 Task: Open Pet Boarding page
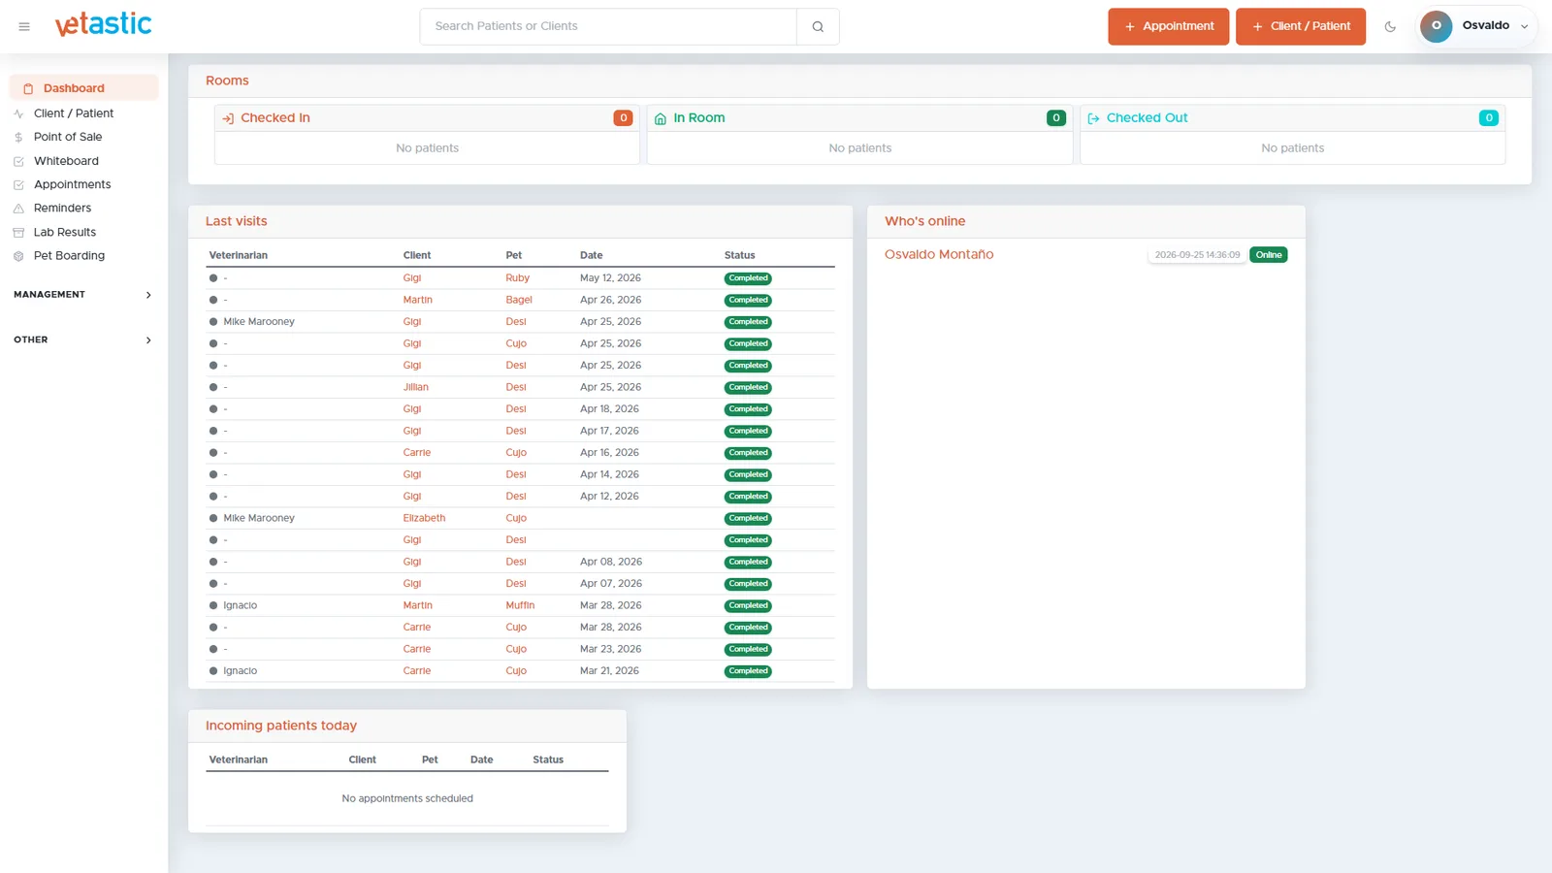click(69, 255)
